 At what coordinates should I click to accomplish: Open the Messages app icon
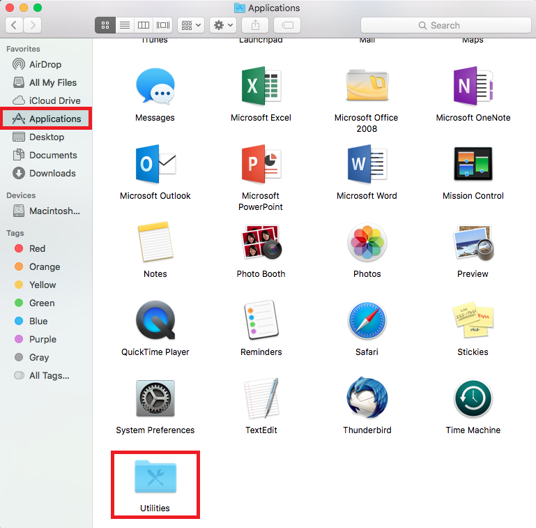[155, 86]
